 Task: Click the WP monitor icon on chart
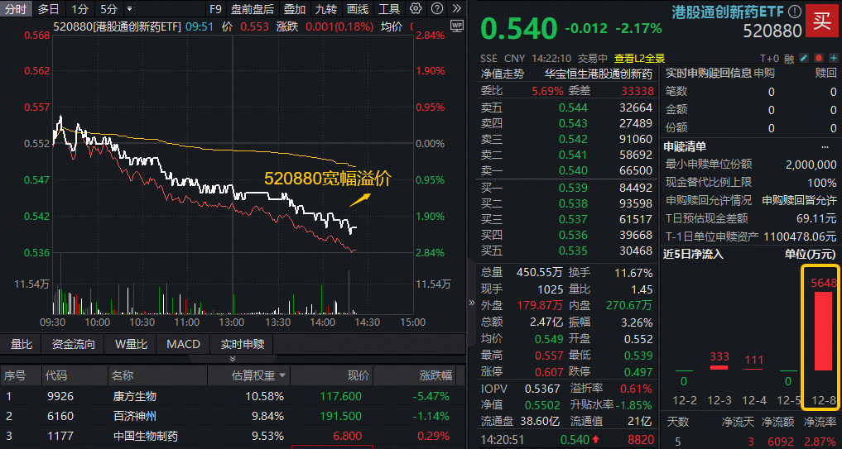click(x=457, y=26)
